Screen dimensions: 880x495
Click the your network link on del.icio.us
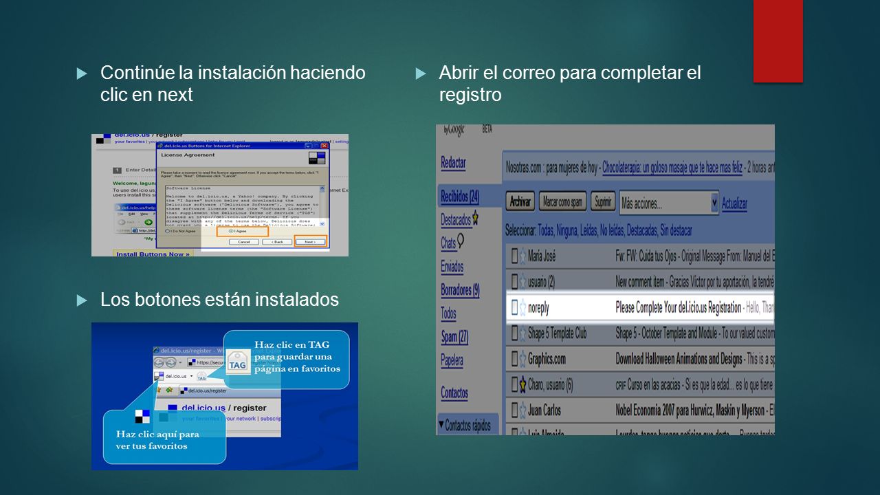(x=241, y=419)
